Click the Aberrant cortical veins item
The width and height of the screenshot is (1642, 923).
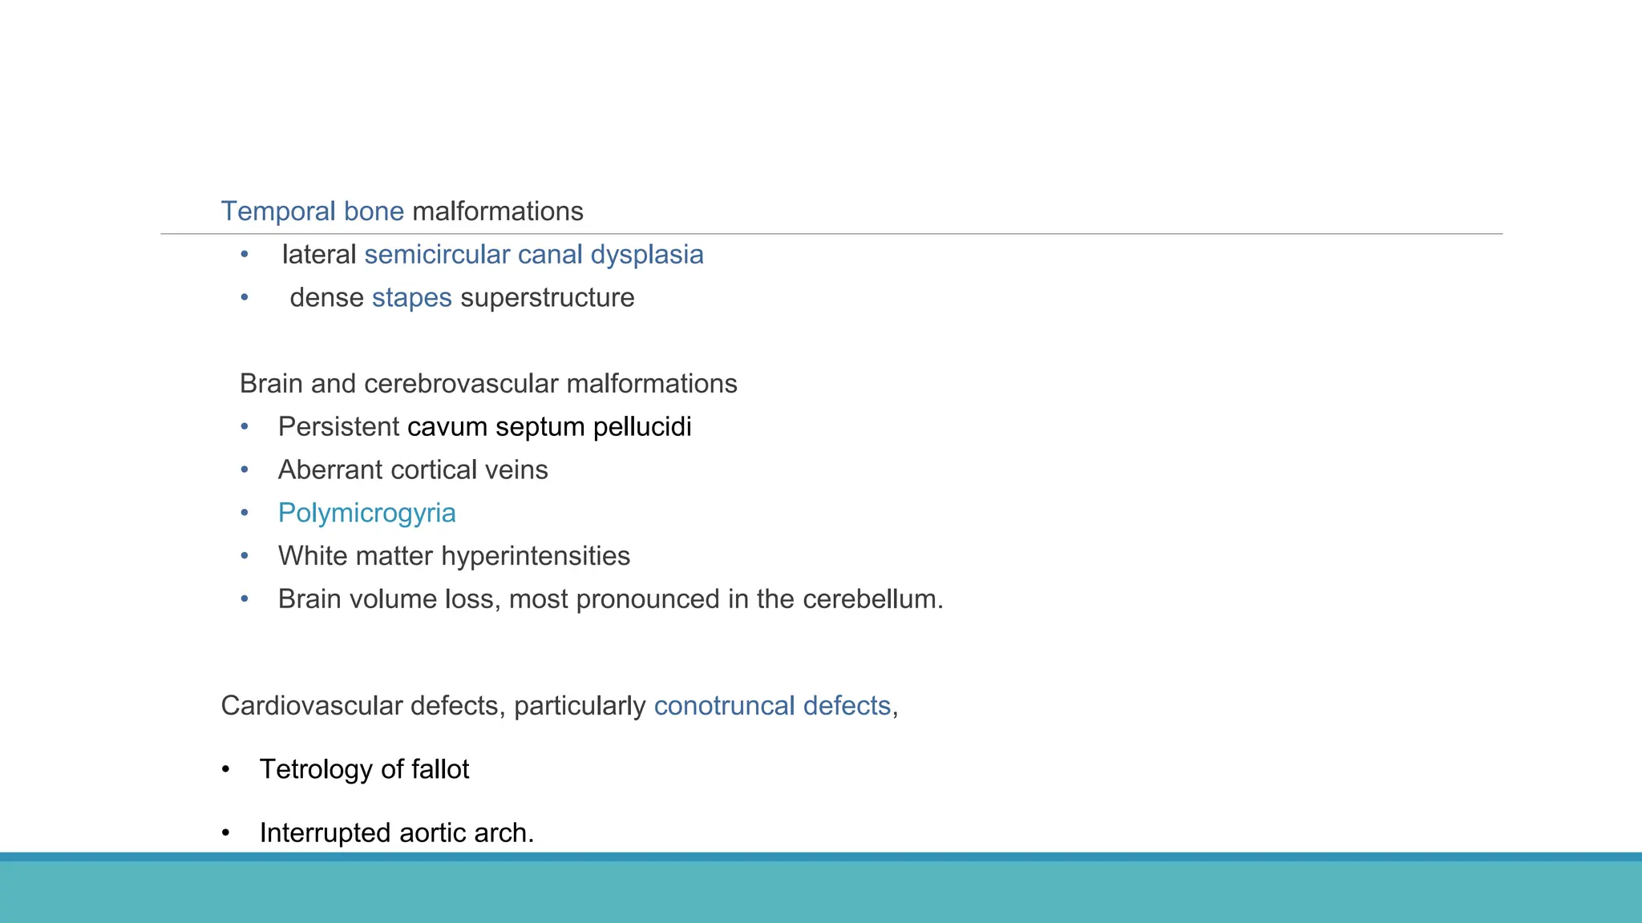point(413,470)
